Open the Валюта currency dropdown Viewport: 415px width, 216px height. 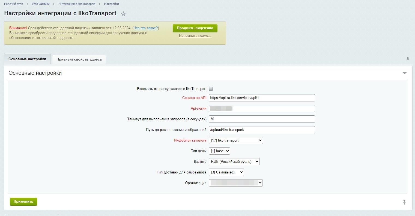tap(234, 162)
